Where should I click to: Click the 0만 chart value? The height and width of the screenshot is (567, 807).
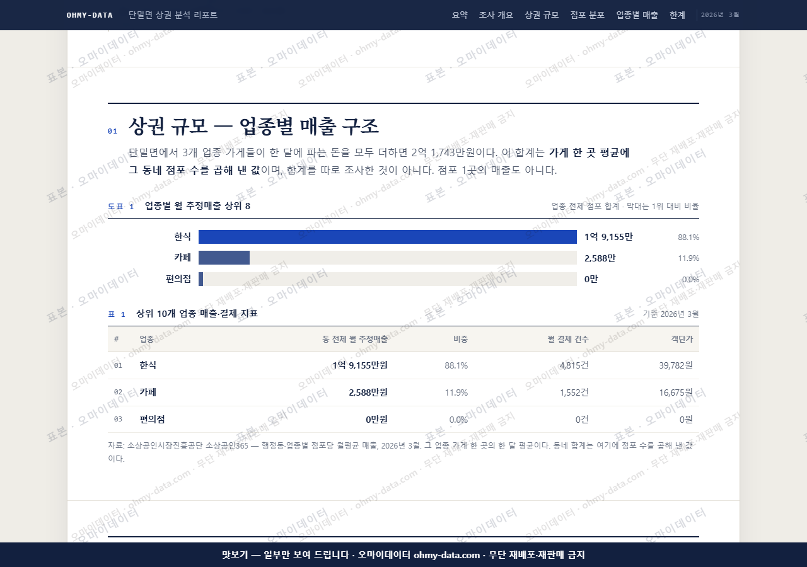[x=591, y=279]
